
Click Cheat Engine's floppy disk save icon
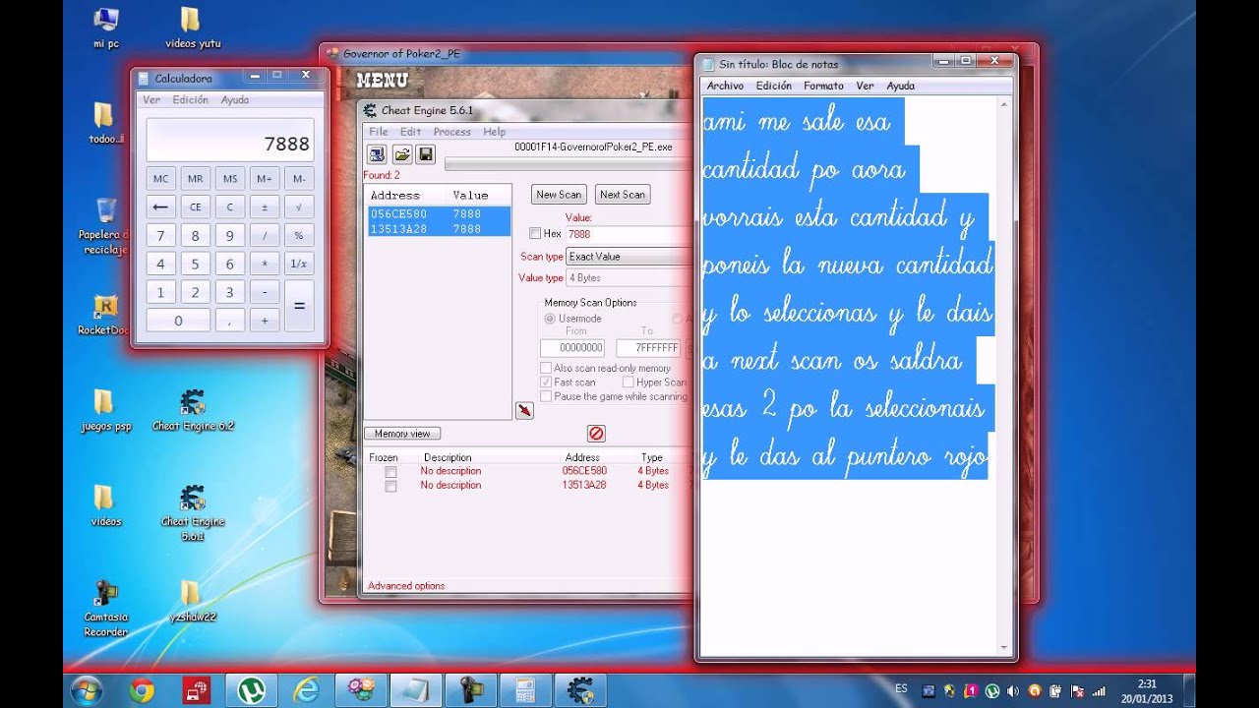point(425,154)
